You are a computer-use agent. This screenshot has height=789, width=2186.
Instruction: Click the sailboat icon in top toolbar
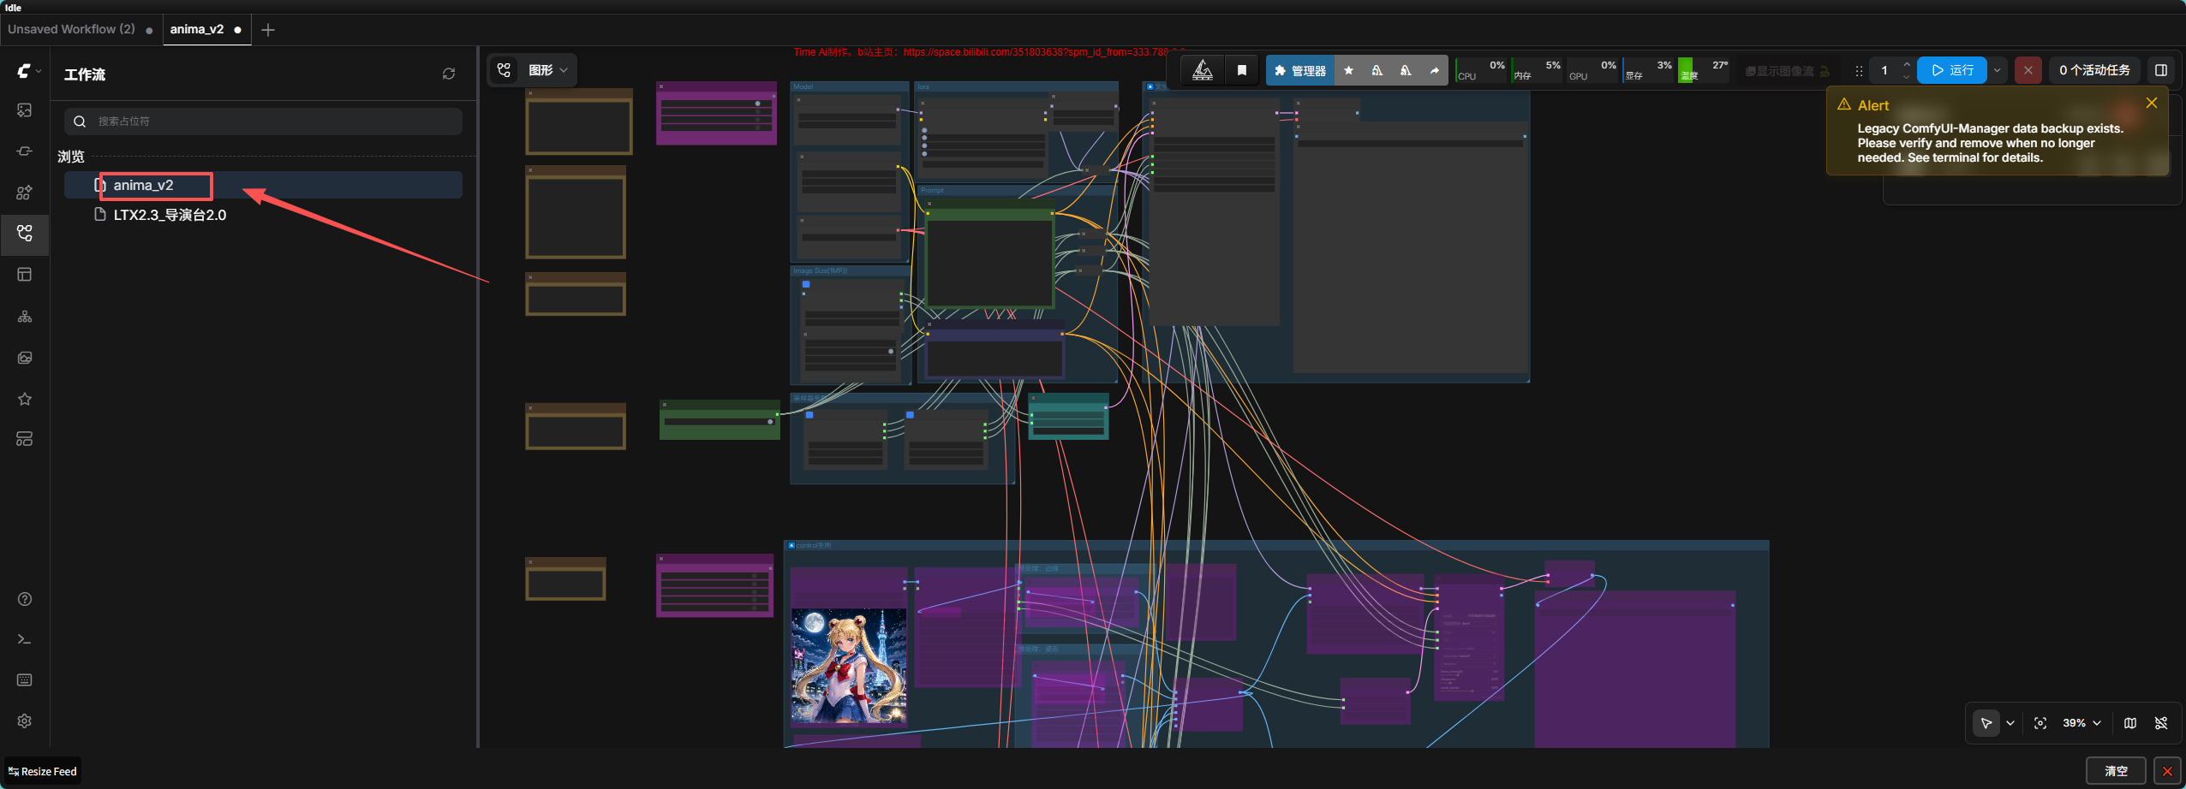pyautogui.click(x=1203, y=70)
